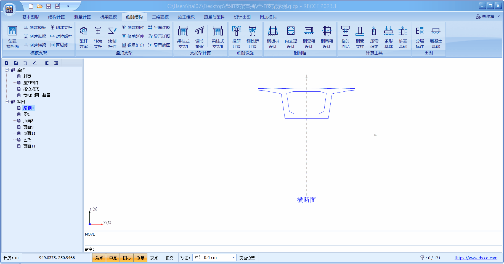Screen dimensions: 504x264
Task: Click the 创建横断面 cross-section tool
Action: (x=12, y=37)
